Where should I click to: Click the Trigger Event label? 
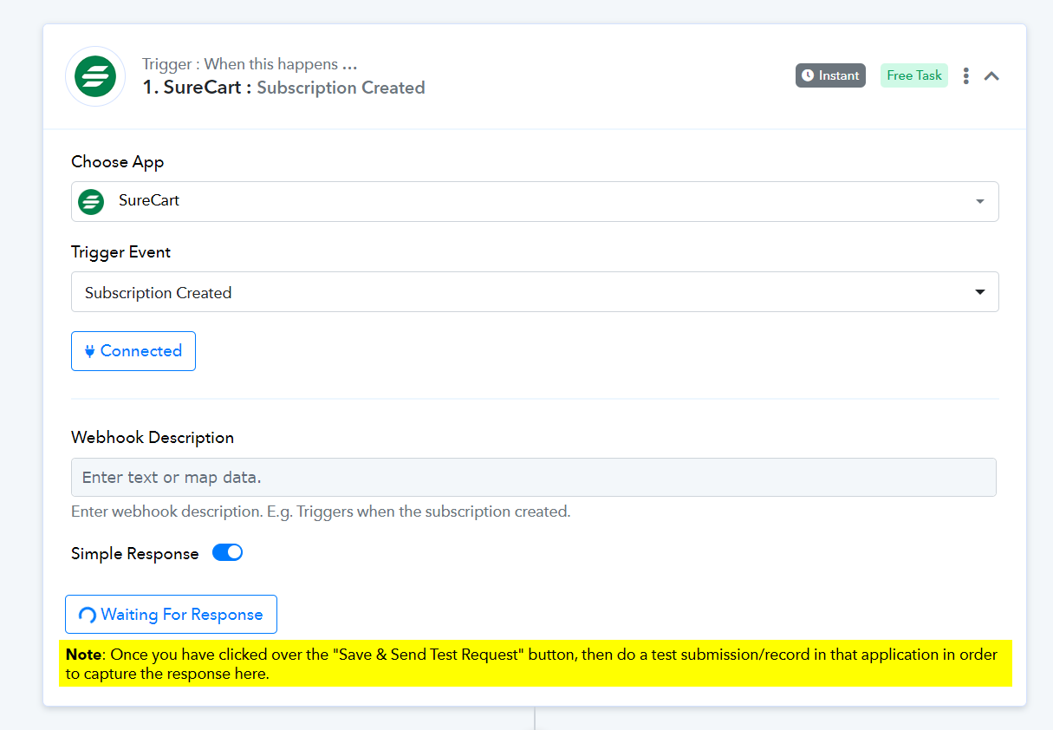point(121,252)
